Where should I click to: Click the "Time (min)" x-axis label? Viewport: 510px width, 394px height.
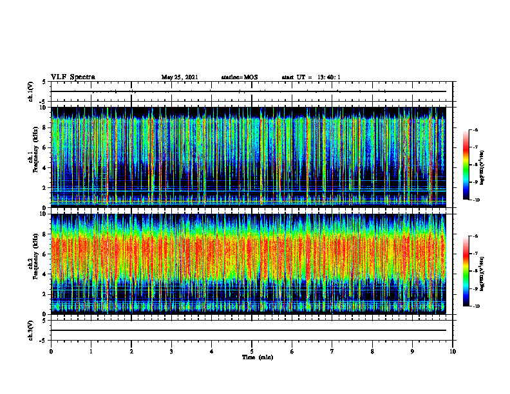258,357
